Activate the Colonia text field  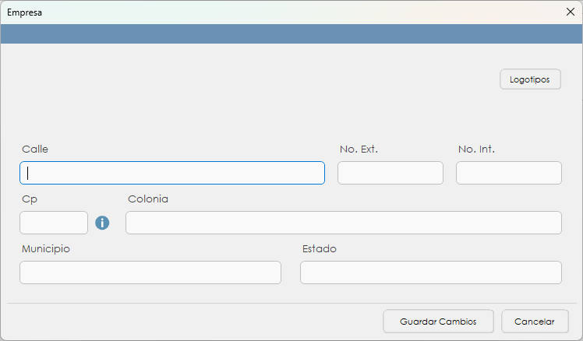pyautogui.click(x=343, y=223)
